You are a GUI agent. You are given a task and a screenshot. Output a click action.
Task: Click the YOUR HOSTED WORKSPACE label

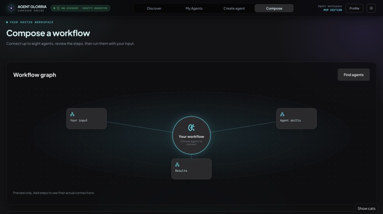click(x=31, y=22)
